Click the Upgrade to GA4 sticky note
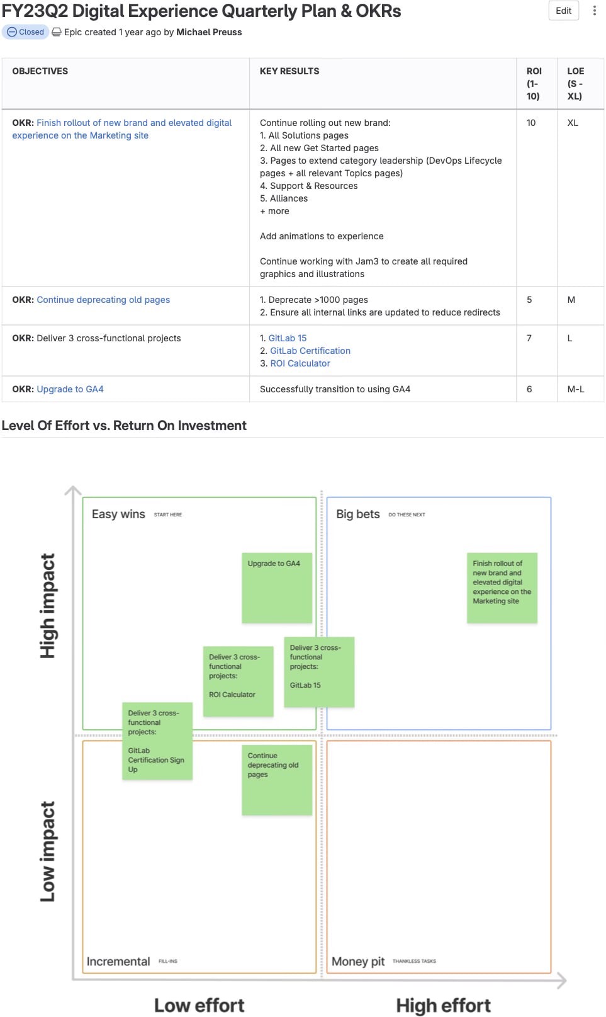Image resolution: width=606 pixels, height=1017 pixels. point(277,588)
